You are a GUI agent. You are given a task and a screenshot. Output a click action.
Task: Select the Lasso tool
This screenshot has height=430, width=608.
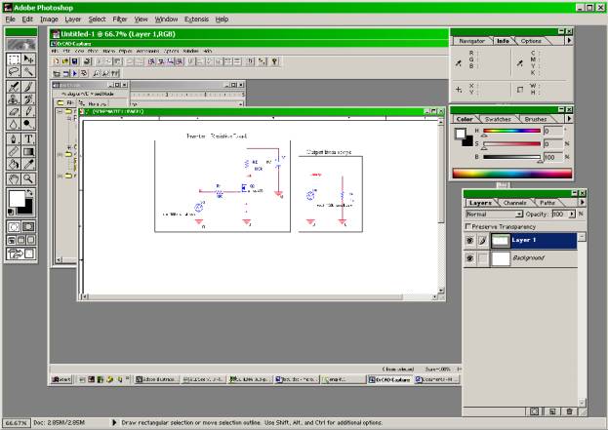[x=14, y=71]
